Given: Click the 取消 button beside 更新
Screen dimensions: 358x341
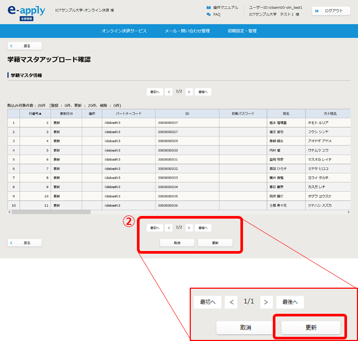Looking at the screenshot, I should 177,243.
